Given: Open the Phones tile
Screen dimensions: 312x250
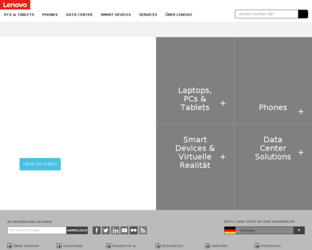Looking at the screenshot, I should click(x=273, y=80).
